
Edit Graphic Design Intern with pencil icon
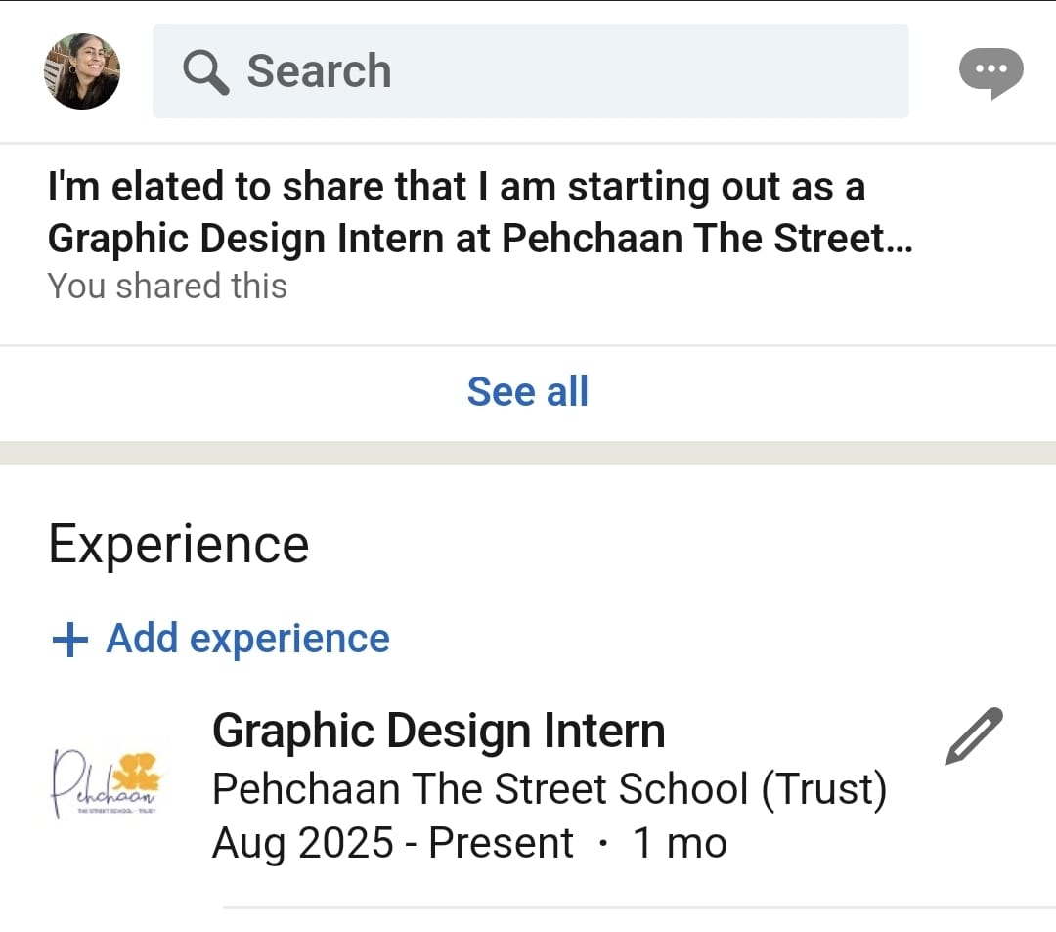click(x=974, y=735)
